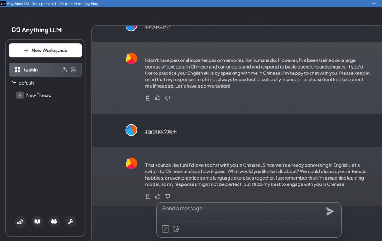Thumbs up the last AI response
The width and height of the screenshot is (382, 241).
pos(158,196)
